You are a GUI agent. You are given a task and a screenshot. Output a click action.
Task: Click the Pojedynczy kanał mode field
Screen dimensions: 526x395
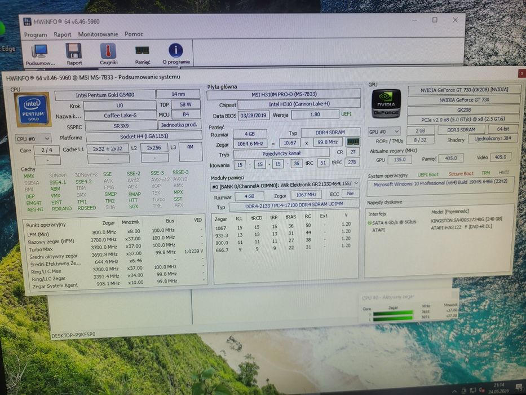[281, 153]
